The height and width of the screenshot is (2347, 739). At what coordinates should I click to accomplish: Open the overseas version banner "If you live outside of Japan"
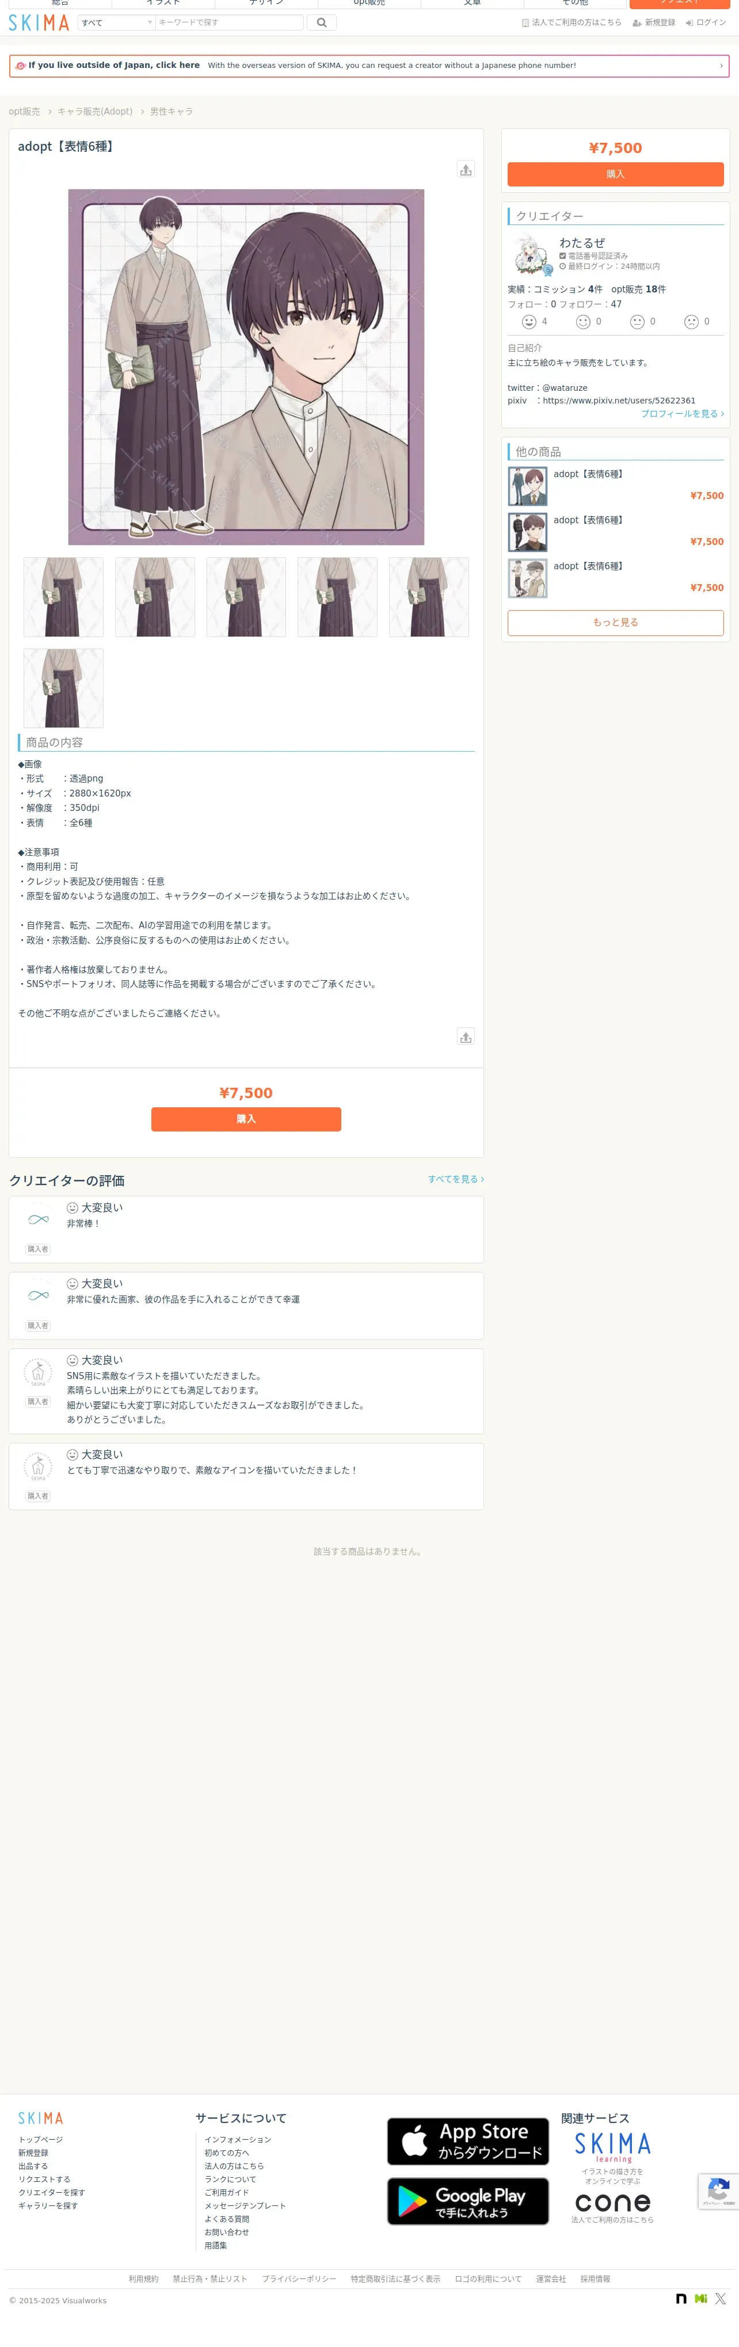pos(369,66)
